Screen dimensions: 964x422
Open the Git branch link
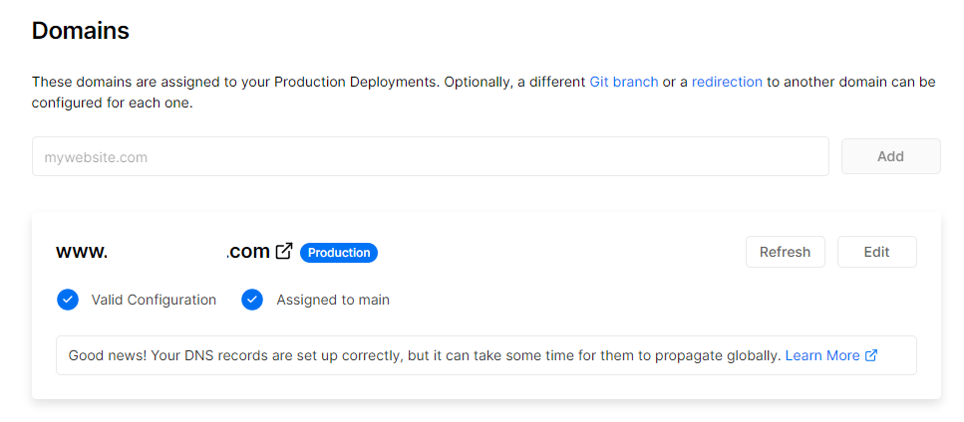coord(623,82)
